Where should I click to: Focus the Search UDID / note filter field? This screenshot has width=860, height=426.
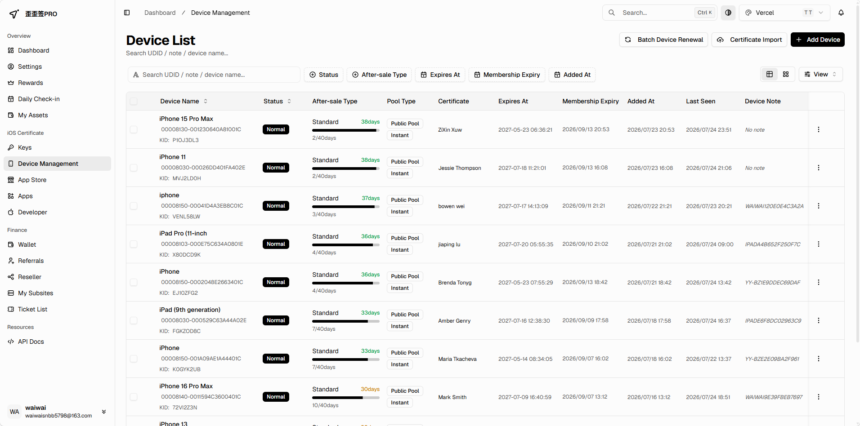[214, 75]
